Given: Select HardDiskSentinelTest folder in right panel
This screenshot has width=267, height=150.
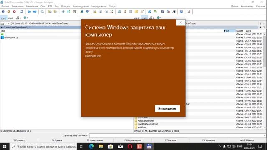Looking at the screenshot, I should [146, 124].
